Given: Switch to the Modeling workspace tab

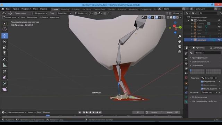Looking at the screenshot, I should tap(65, 9).
